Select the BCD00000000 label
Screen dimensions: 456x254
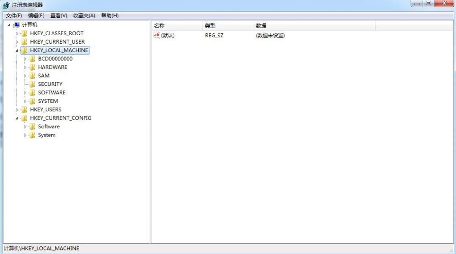click(x=55, y=59)
